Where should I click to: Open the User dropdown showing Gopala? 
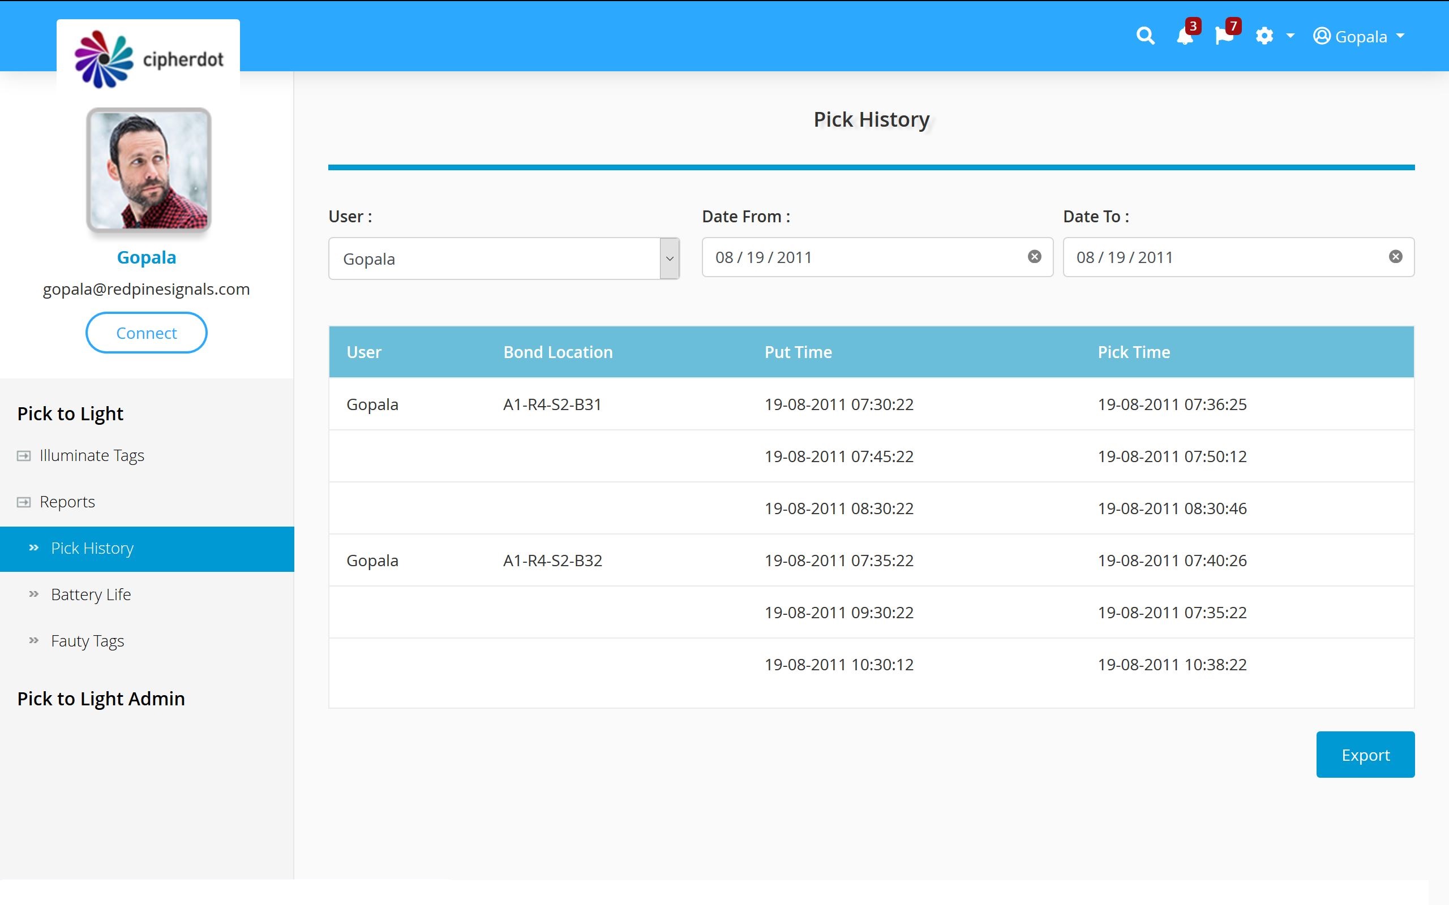tap(503, 258)
